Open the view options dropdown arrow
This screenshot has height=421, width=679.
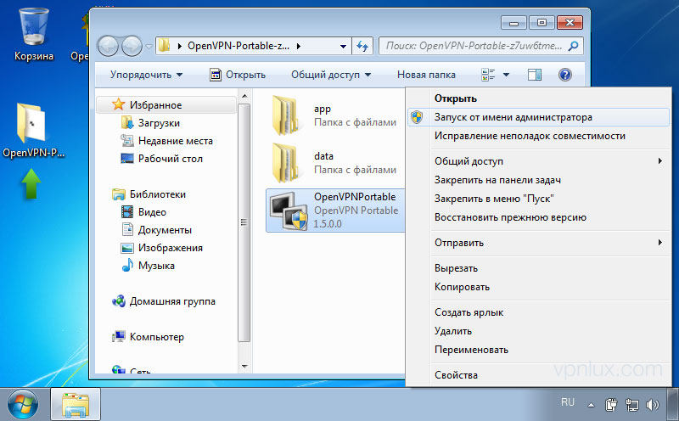[506, 75]
